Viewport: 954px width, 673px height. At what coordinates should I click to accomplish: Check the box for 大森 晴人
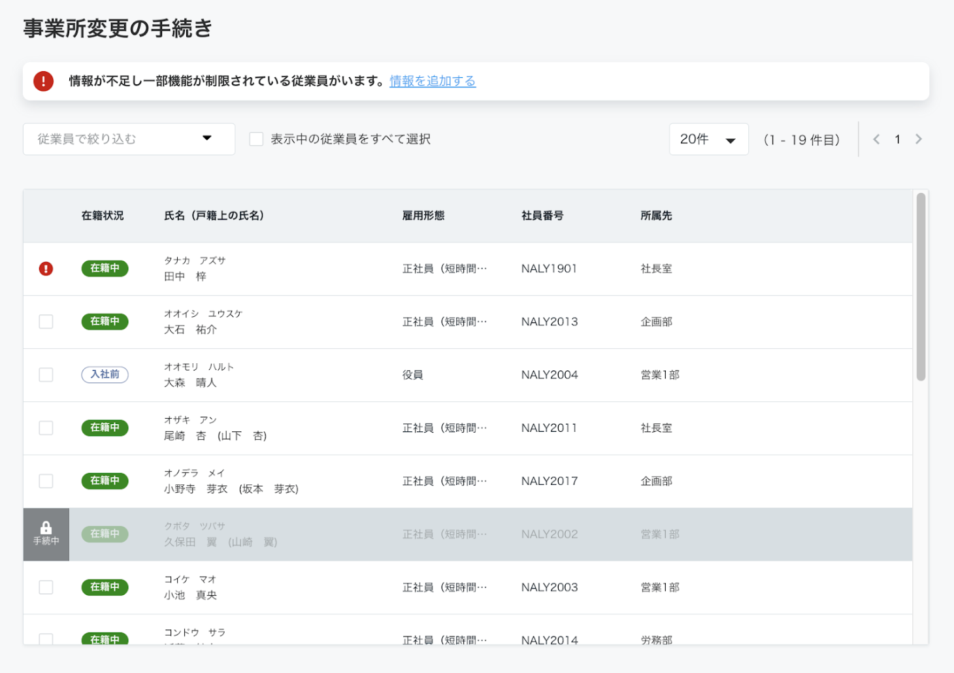(46, 375)
